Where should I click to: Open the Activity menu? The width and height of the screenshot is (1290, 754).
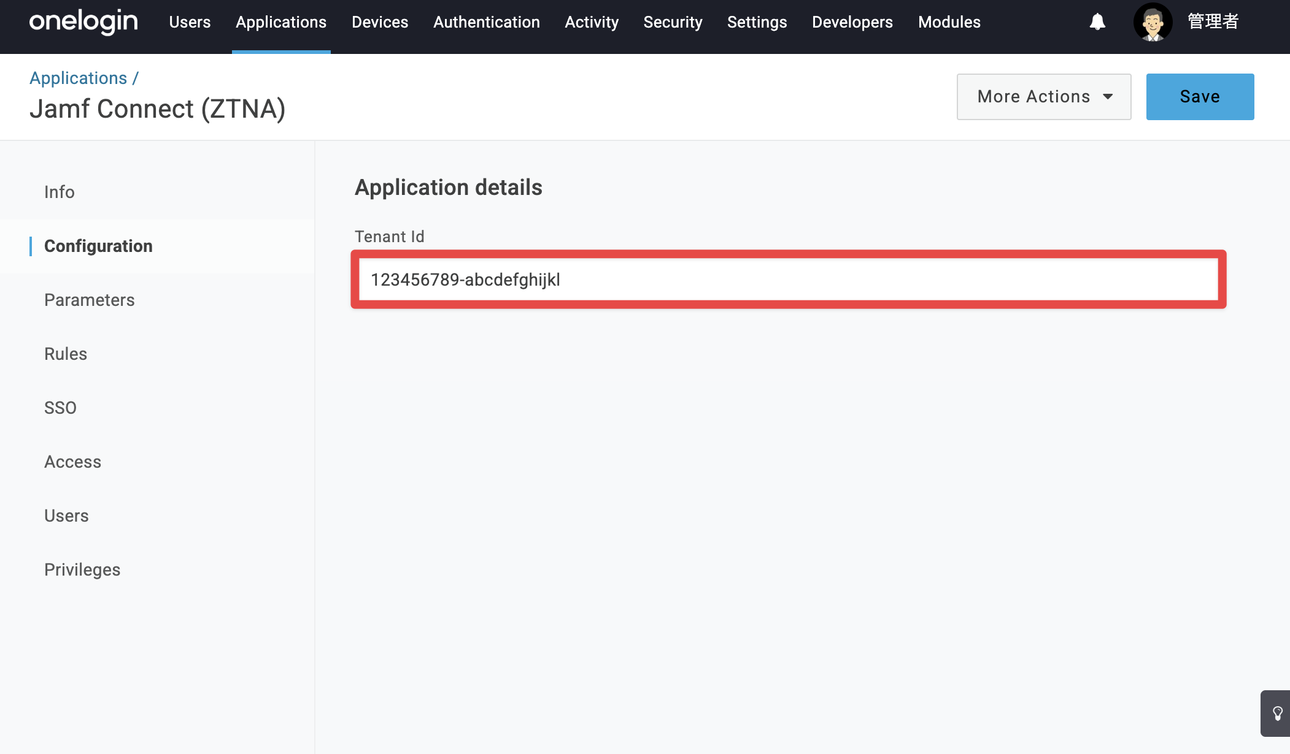(592, 22)
